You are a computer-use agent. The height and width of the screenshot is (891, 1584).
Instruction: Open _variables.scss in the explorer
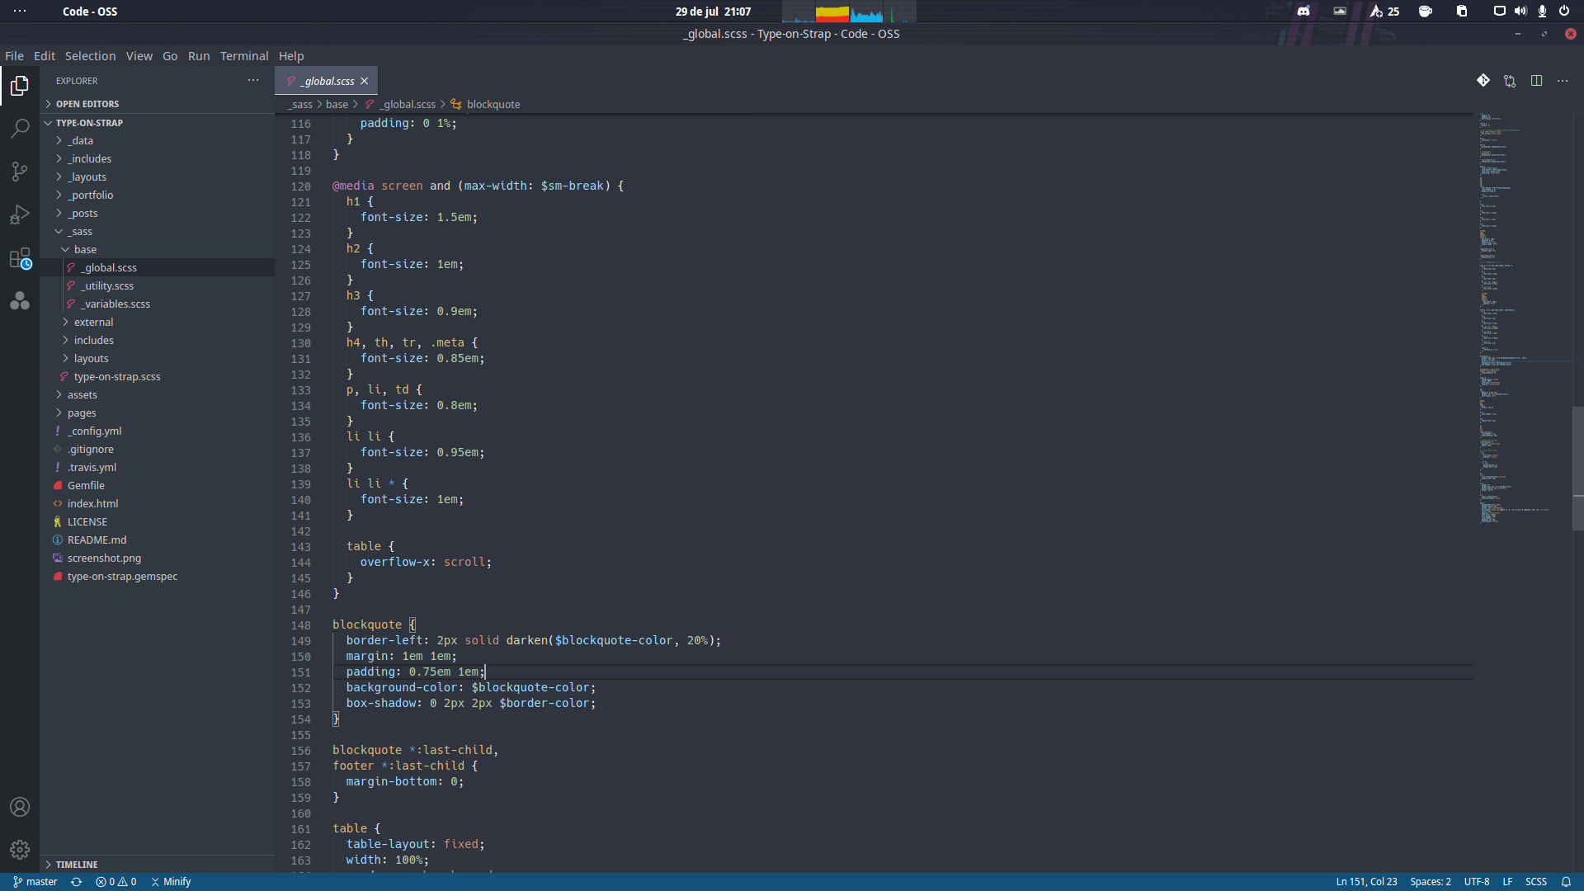(115, 304)
